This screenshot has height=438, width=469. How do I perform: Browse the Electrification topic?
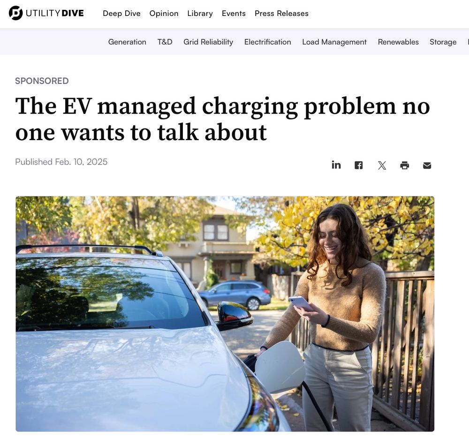[268, 42]
